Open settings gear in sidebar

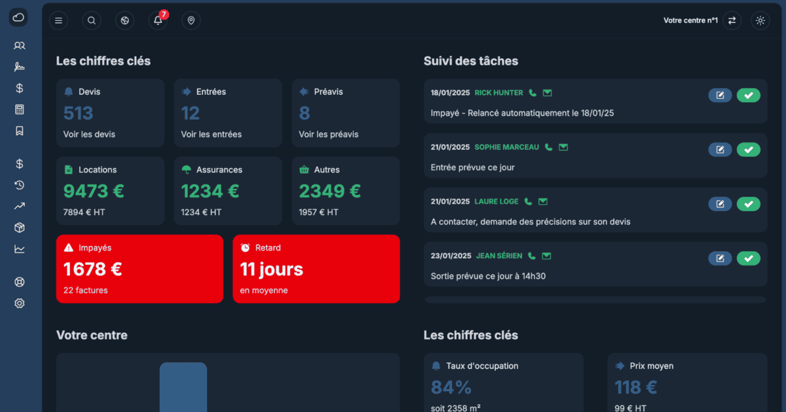click(20, 303)
